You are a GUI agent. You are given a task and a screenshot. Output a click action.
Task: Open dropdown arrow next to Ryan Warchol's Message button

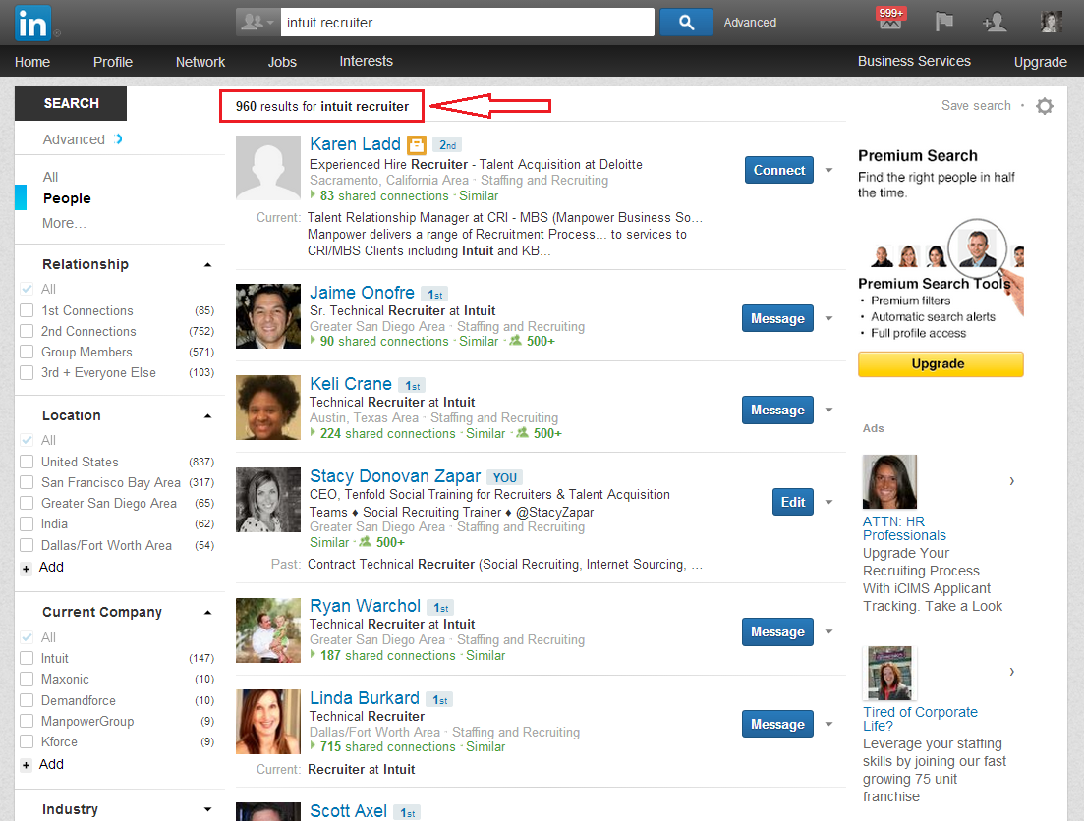point(828,631)
